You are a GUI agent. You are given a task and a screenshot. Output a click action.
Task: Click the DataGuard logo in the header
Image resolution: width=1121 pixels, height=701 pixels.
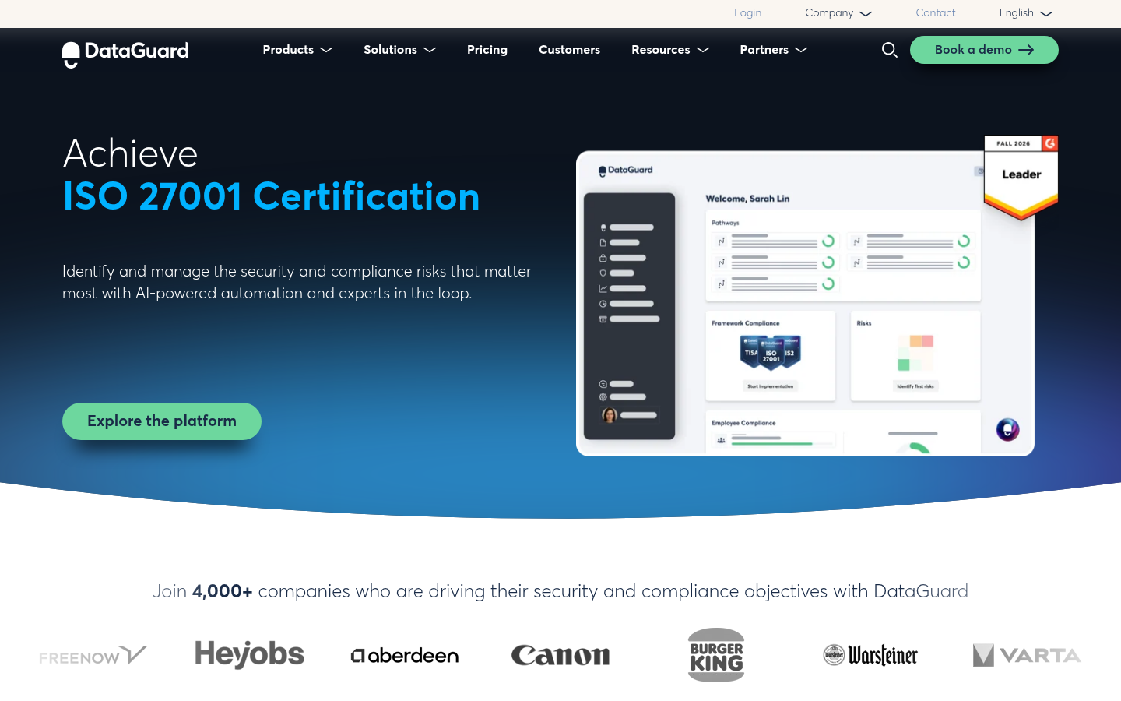125,53
